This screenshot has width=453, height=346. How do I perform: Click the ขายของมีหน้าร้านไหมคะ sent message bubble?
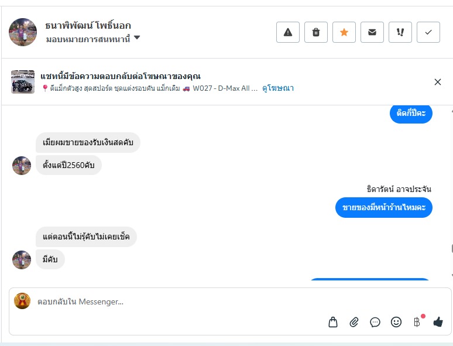click(x=384, y=208)
